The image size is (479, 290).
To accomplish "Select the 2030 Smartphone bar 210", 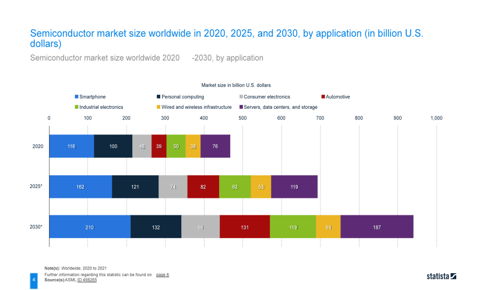I will pyautogui.click(x=90, y=227).
